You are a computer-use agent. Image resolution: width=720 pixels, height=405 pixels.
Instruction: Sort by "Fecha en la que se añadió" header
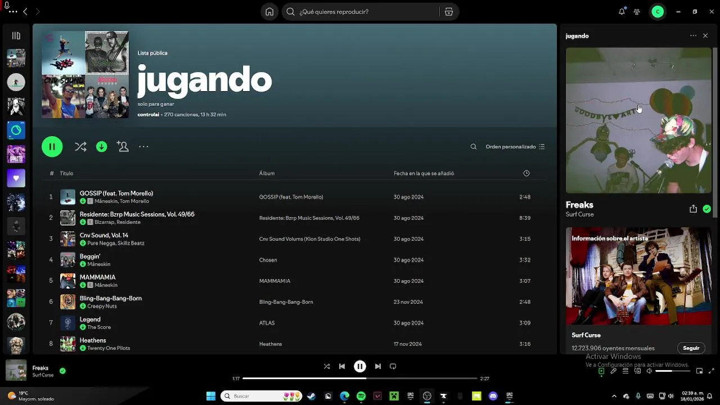pyautogui.click(x=424, y=173)
